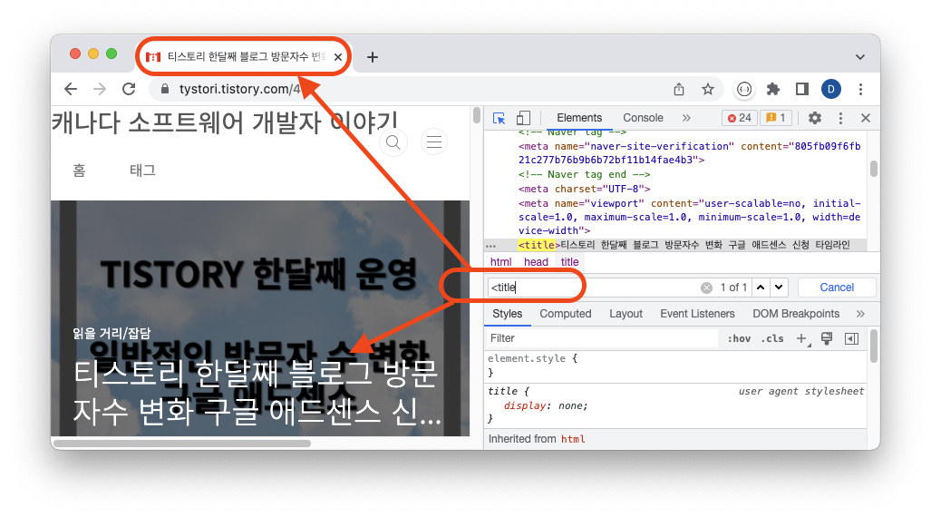Open the Styles pane tab
931x517 pixels.
(507, 314)
